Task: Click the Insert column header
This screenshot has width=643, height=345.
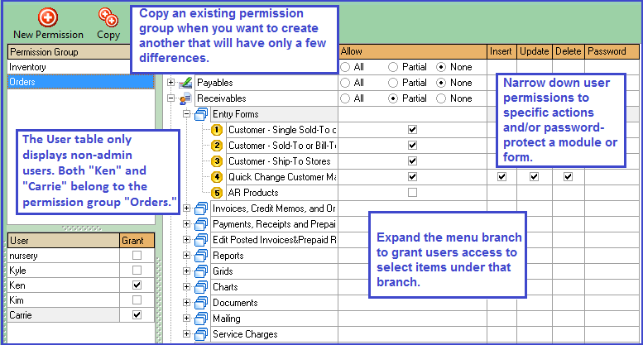Action: pyautogui.click(x=502, y=51)
